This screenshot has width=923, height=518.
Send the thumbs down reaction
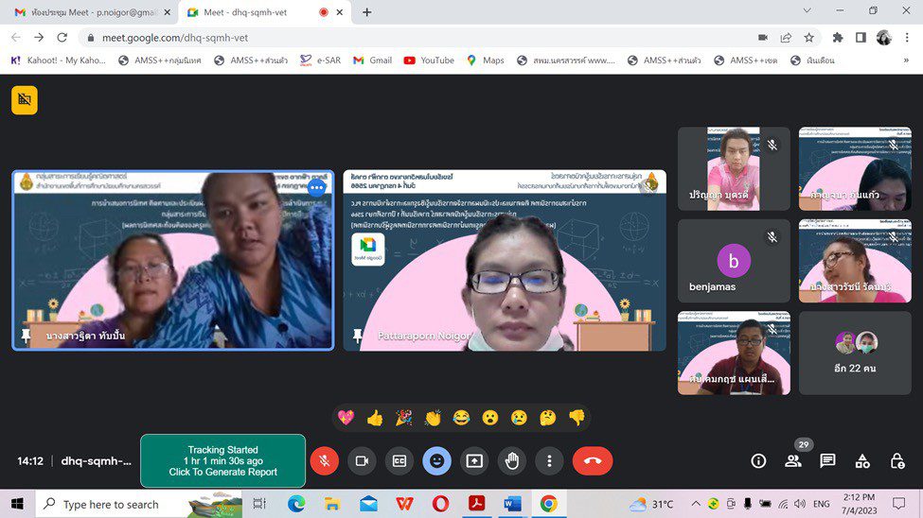click(x=577, y=418)
